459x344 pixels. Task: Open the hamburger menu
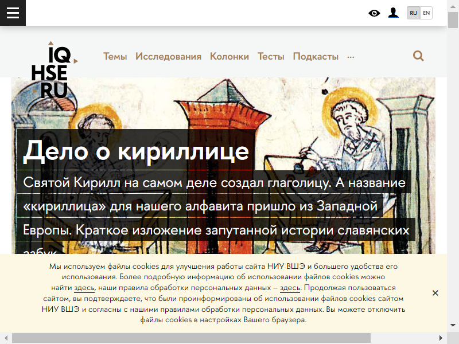tap(13, 13)
